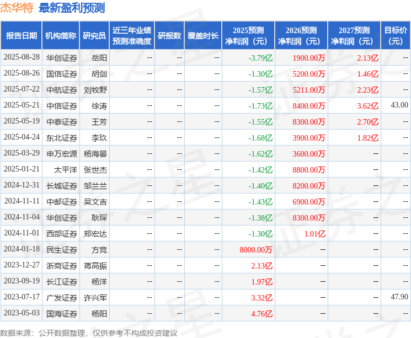Click the 3900.00万 forecast value

[309, 138]
